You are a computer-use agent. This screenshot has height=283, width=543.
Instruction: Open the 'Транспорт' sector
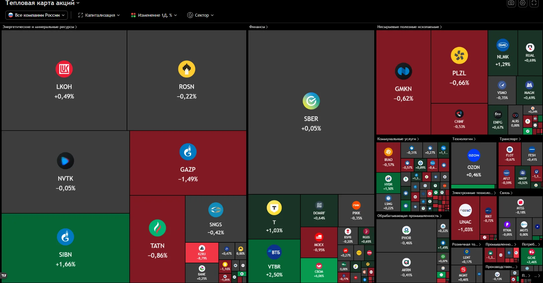click(x=510, y=139)
